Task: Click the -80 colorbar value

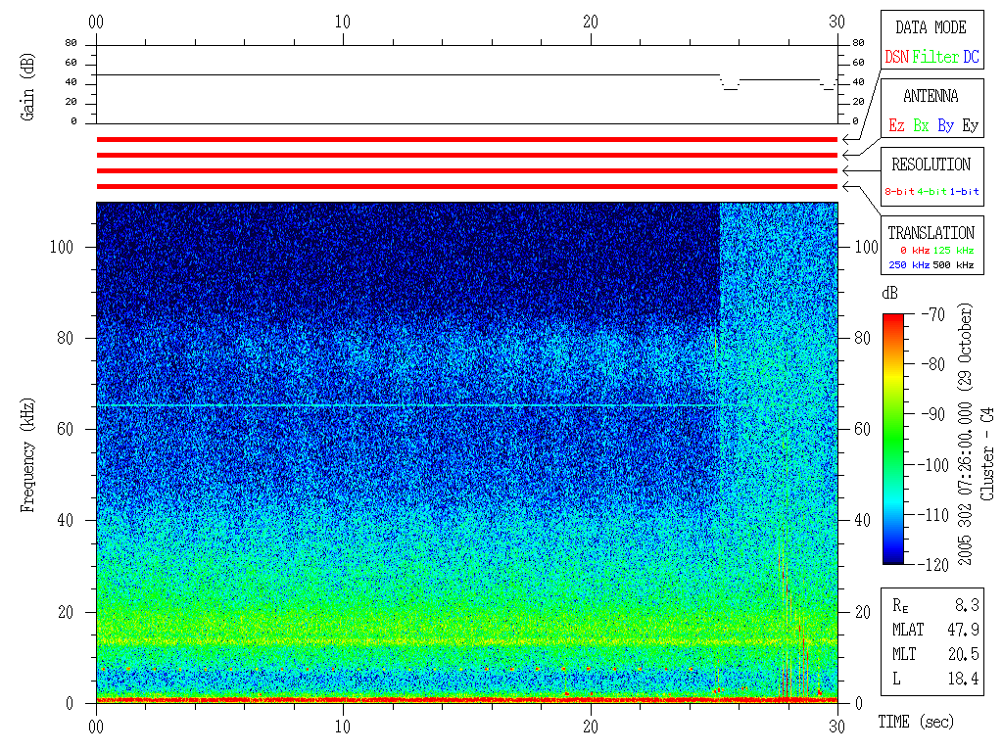Action: point(933,364)
